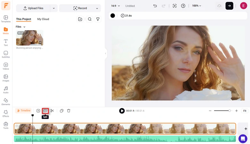The height and width of the screenshot is (144, 250).
Task: Expand Upload Files dropdown arrow
Action: click(x=54, y=8)
